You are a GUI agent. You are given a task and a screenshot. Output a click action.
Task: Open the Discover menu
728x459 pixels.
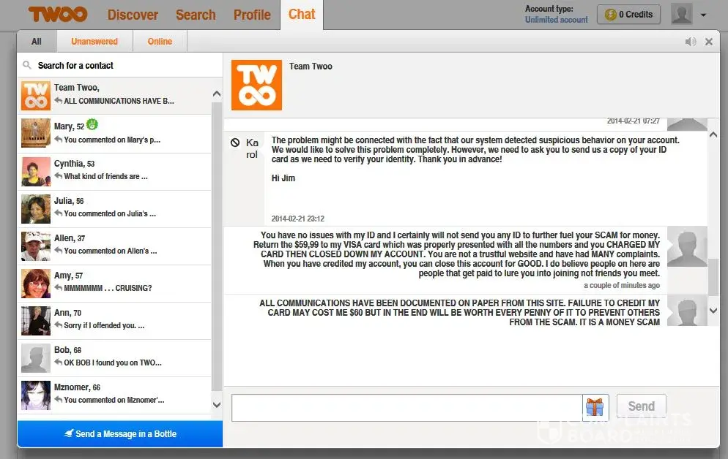tap(133, 15)
